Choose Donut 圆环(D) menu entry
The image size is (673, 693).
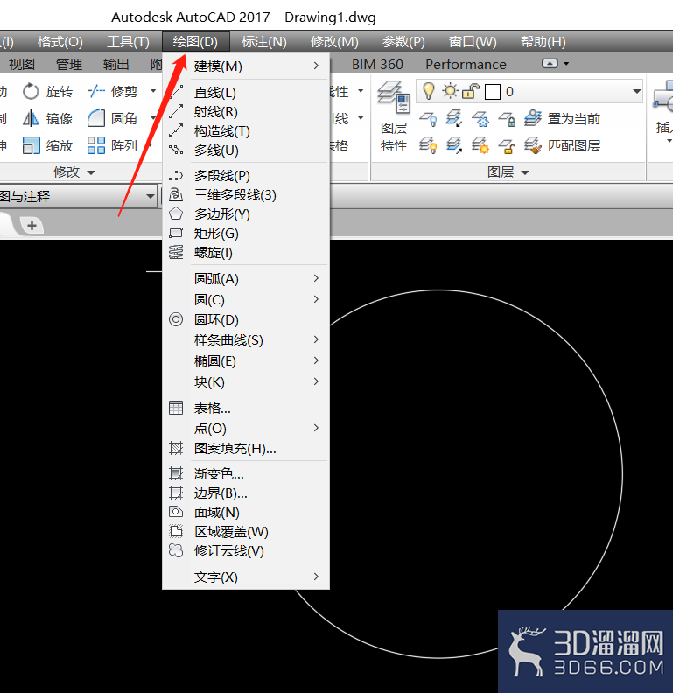pos(246,319)
